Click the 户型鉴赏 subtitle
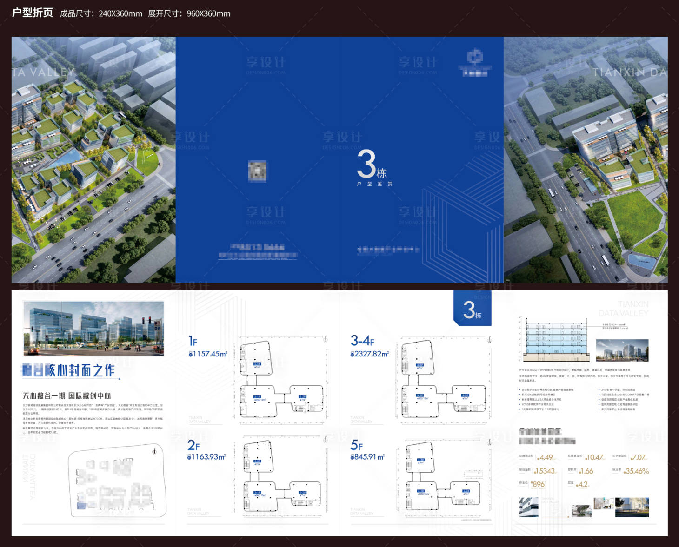 point(374,184)
